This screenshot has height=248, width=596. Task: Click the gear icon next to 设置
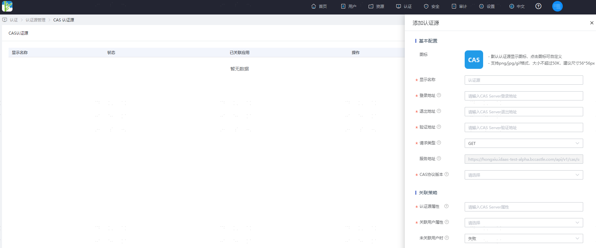481,6
